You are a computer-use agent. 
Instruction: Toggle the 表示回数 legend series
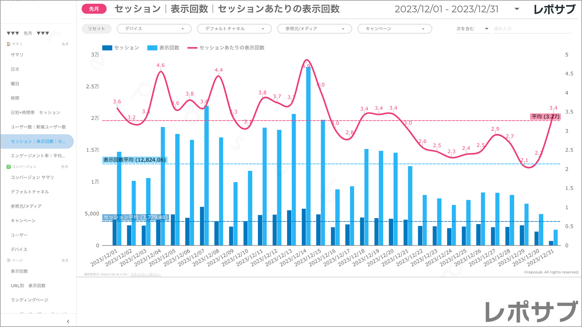coord(163,48)
